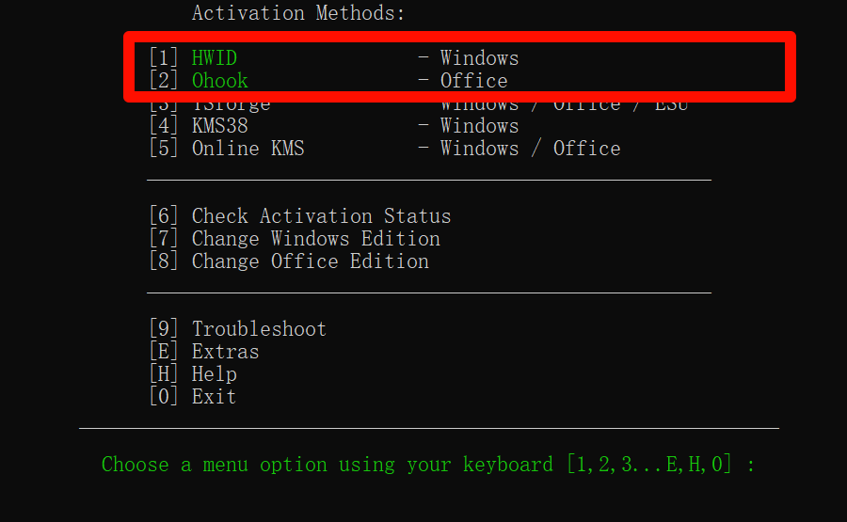The height and width of the screenshot is (522, 847).
Task: Click 'Windows / Office' beside Online KMS
Action: pyautogui.click(x=530, y=149)
